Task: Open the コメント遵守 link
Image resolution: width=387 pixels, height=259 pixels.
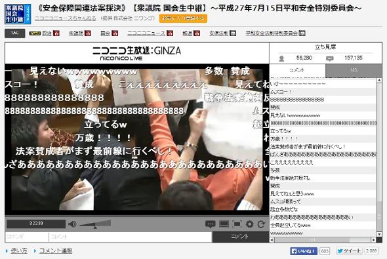Action: click(56, 251)
